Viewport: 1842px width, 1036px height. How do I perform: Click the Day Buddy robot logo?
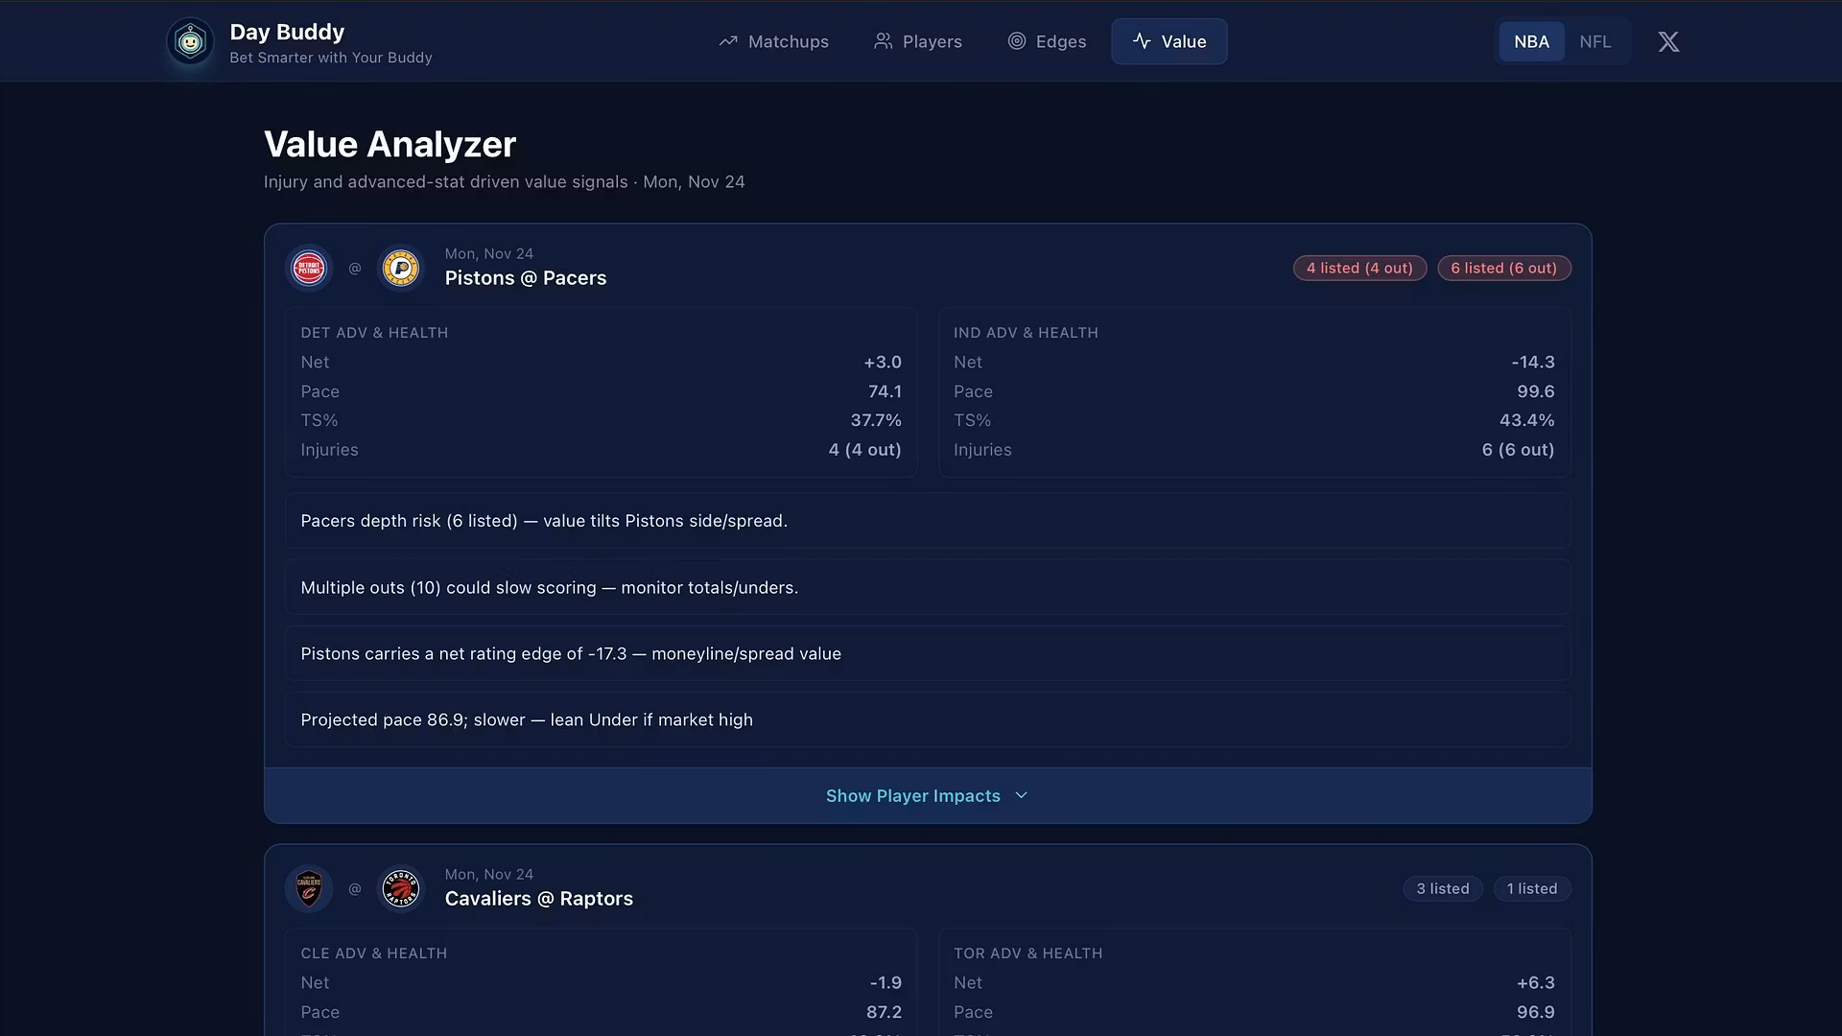click(190, 42)
